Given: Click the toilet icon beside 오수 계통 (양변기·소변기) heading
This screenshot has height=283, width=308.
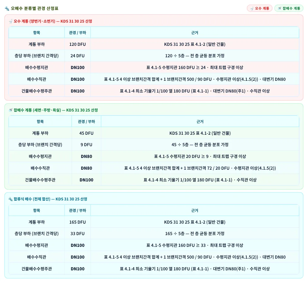Looking at the screenshot, I should (11, 21).
